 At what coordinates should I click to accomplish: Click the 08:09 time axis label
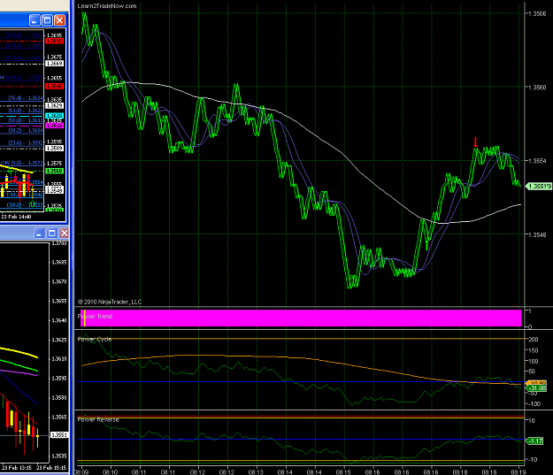82,471
